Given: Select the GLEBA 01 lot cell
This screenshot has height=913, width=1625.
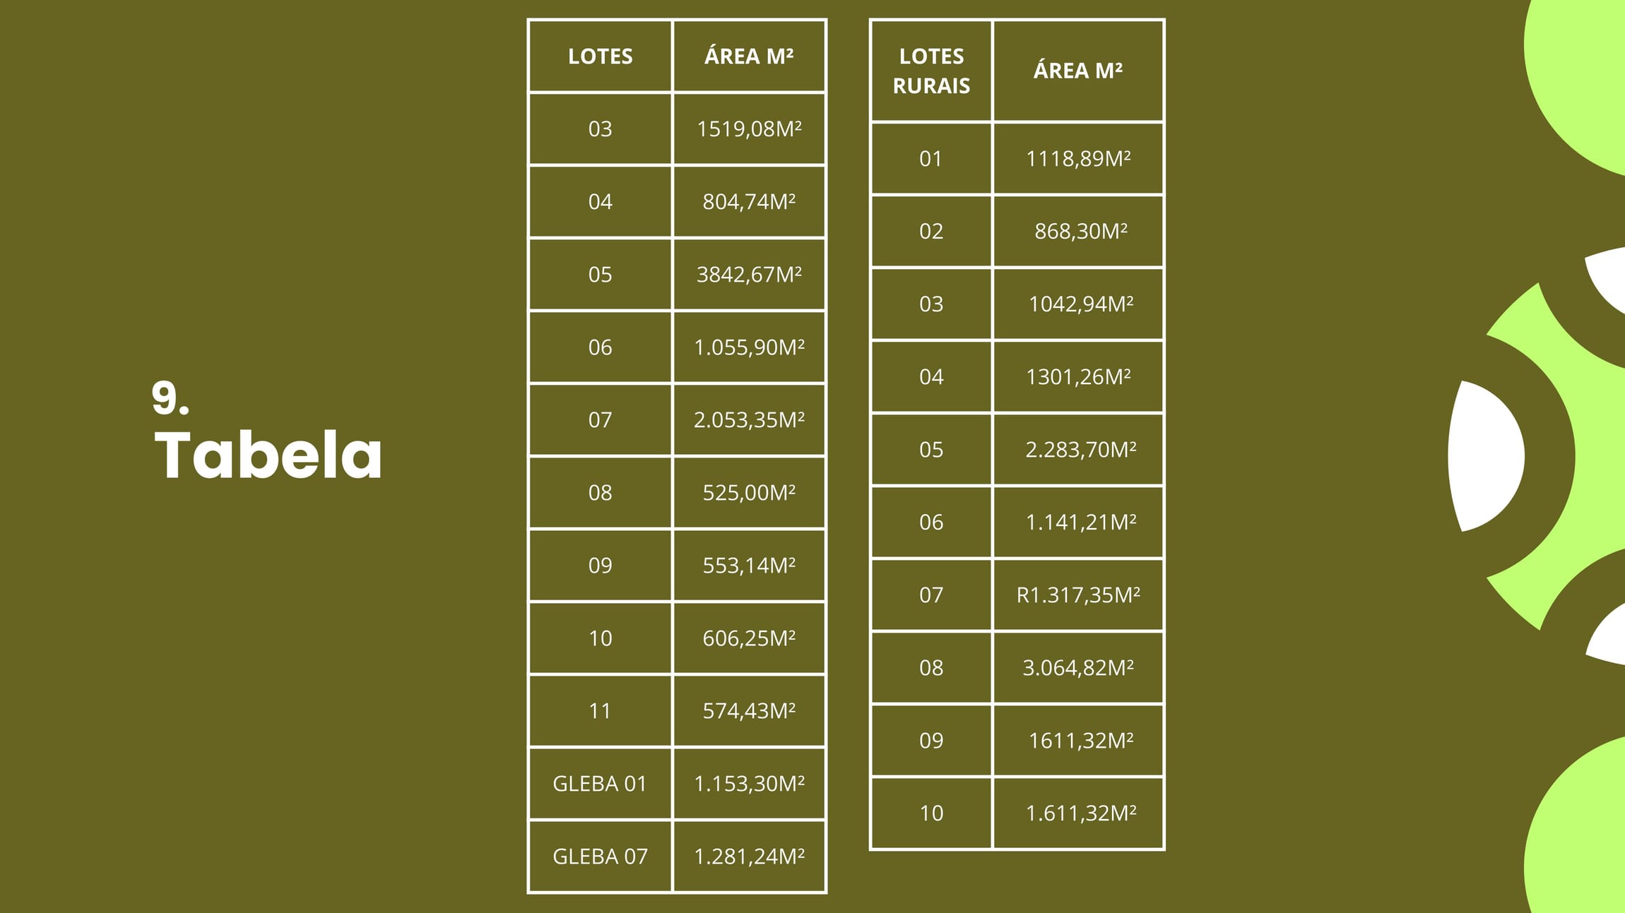Looking at the screenshot, I should tap(600, 784).
